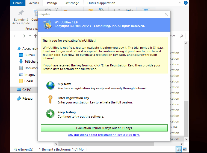Viewport: 207px width, 153px height.
Task: Go forward with the Explorer forward arrow
Action: [x=23, y=36]
